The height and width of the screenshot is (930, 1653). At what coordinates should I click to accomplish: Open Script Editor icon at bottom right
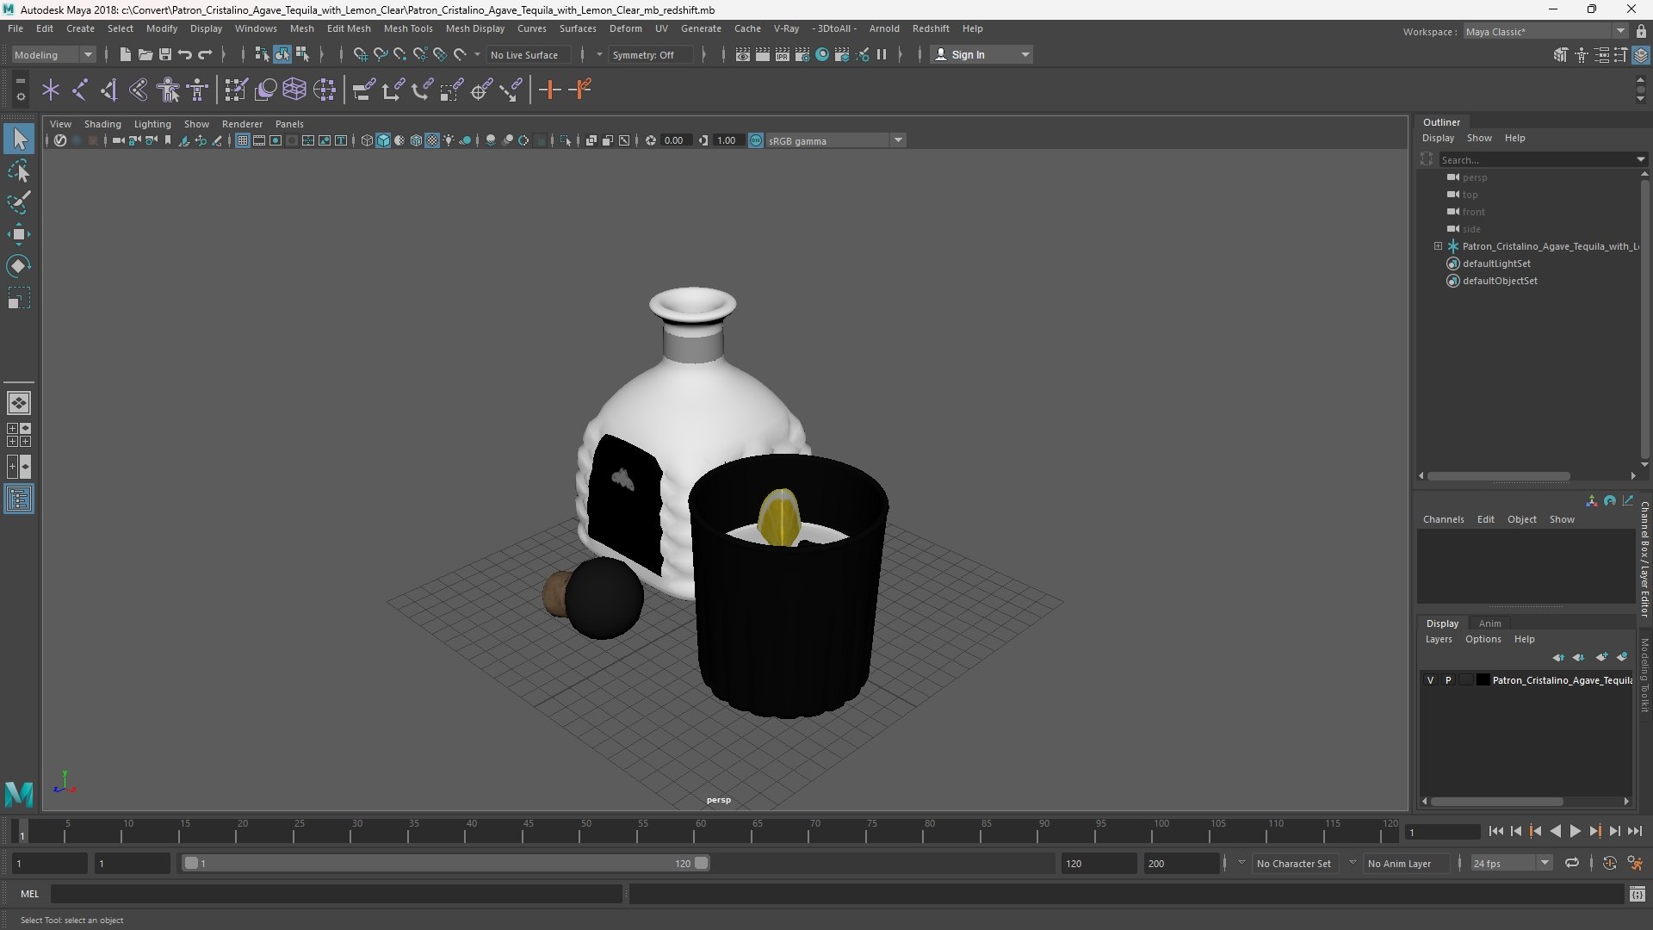pos(1637,895)
